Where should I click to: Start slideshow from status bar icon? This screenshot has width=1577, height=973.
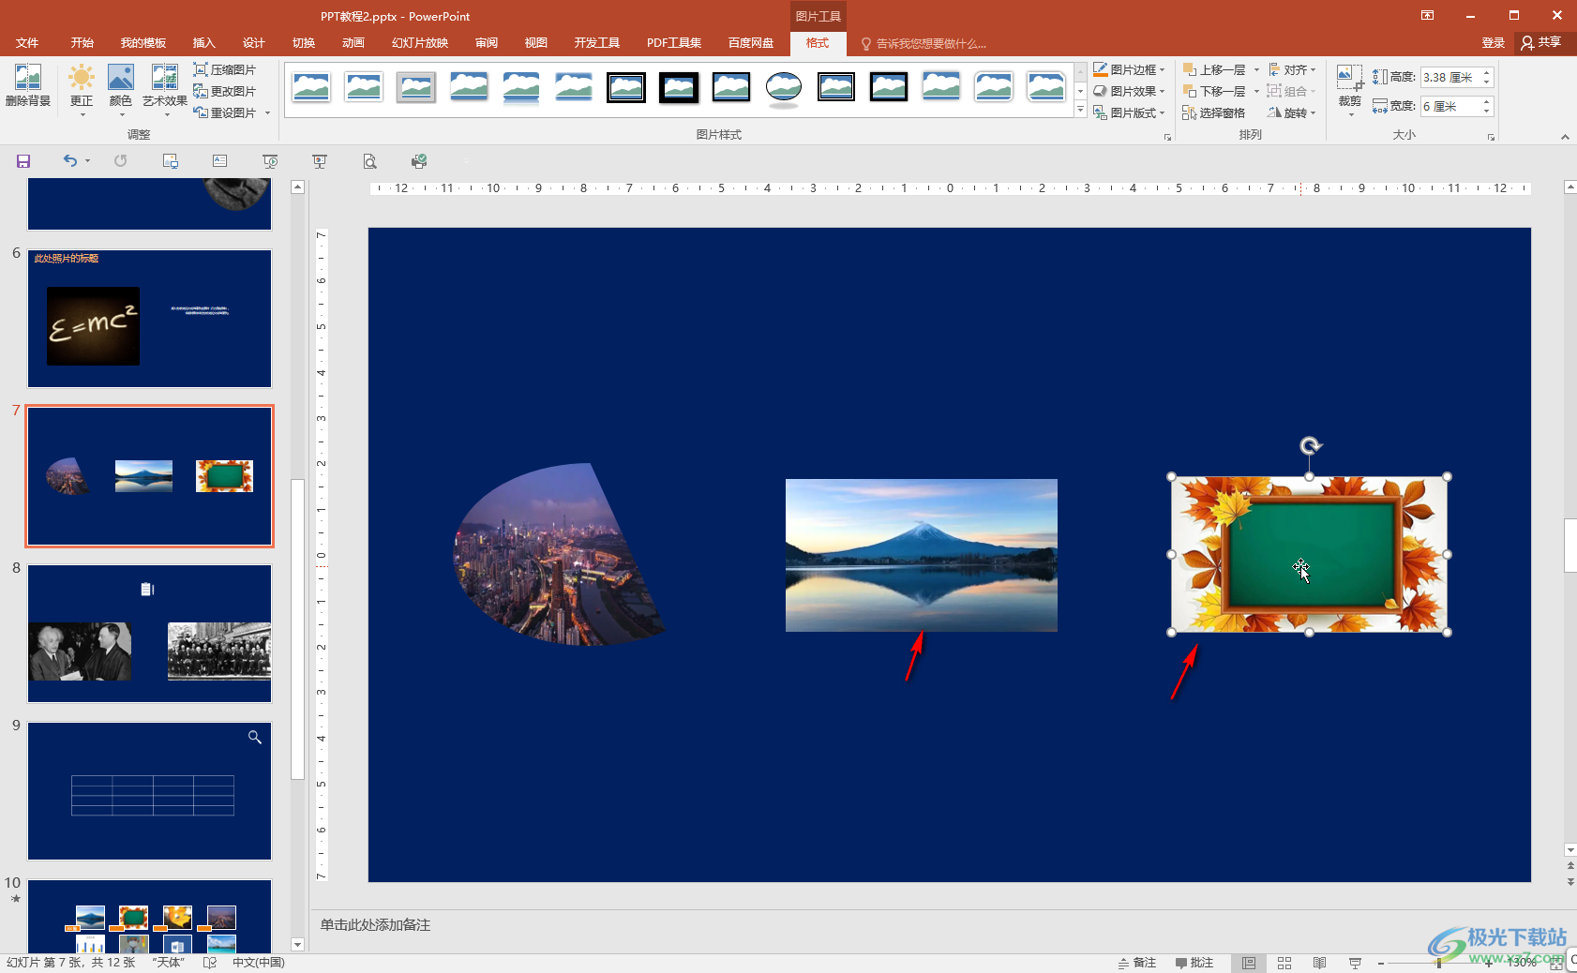coord(1356,963)
